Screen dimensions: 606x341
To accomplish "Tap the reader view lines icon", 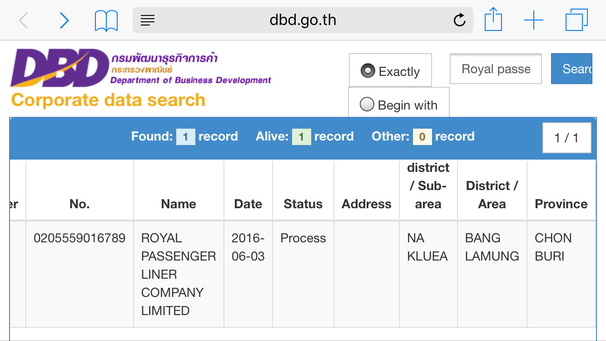I will click(x=148, y=20).
